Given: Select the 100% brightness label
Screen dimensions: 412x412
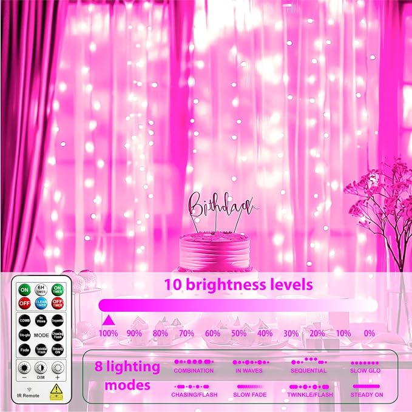Looking at the screenshot, I should point(108,333).
